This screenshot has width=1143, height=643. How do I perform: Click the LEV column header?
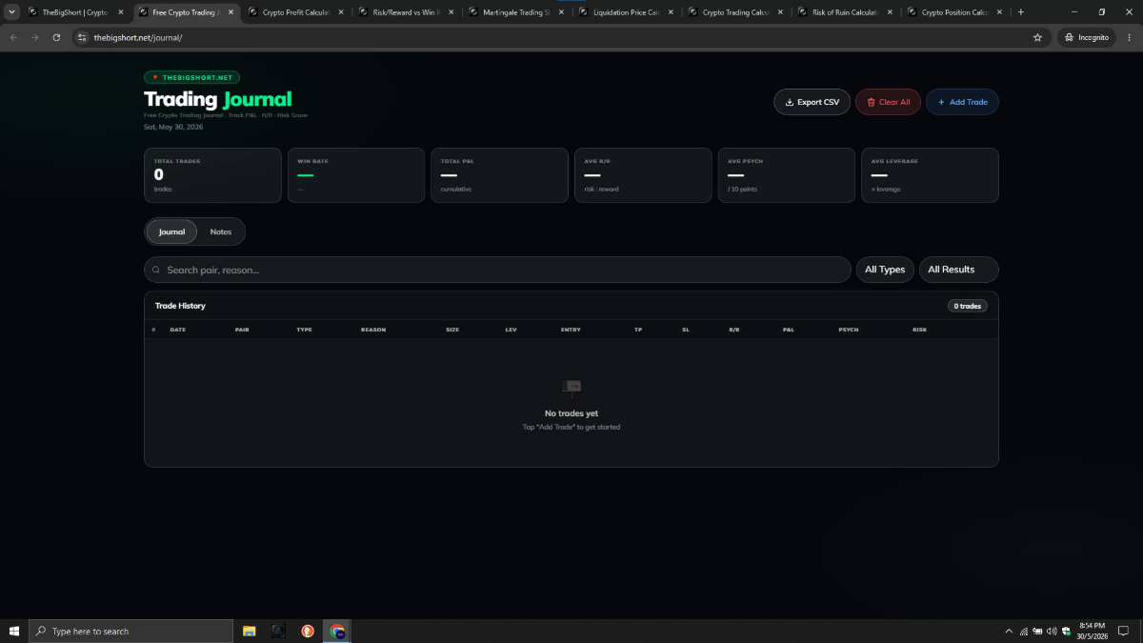coord(511,330)
